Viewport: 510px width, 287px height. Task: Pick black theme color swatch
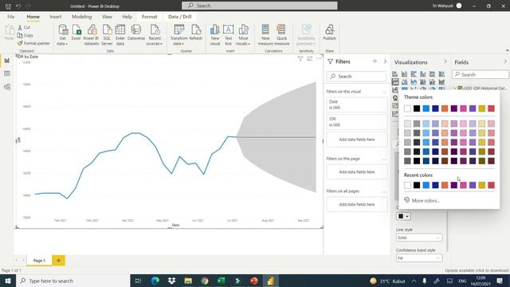tap(417, 108)
